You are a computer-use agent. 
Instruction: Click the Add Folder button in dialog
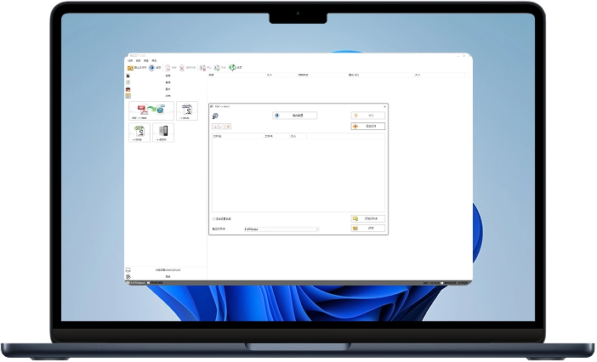367,218
